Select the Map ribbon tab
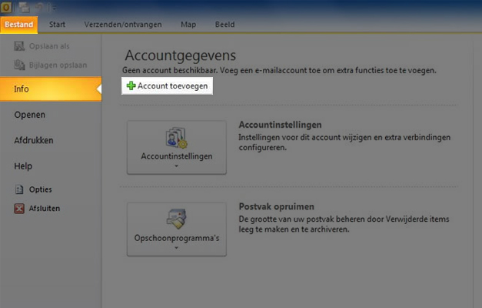 pyautogui.click(x=188, y=25)
